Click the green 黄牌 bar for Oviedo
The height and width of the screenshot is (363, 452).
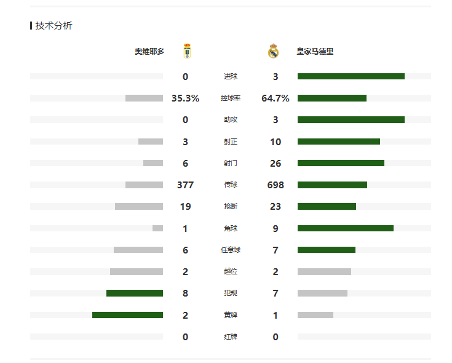click(127, 315)
